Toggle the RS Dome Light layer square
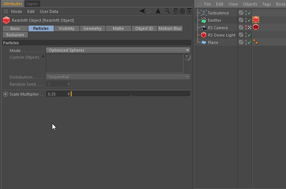Viewport: 286px width, 189px height. click(241, 35)
